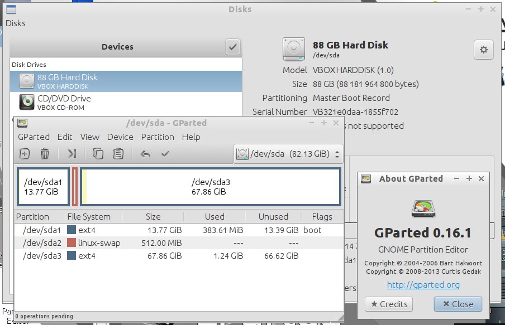Click the Paste partition toolbar icon

click(118, 154)
